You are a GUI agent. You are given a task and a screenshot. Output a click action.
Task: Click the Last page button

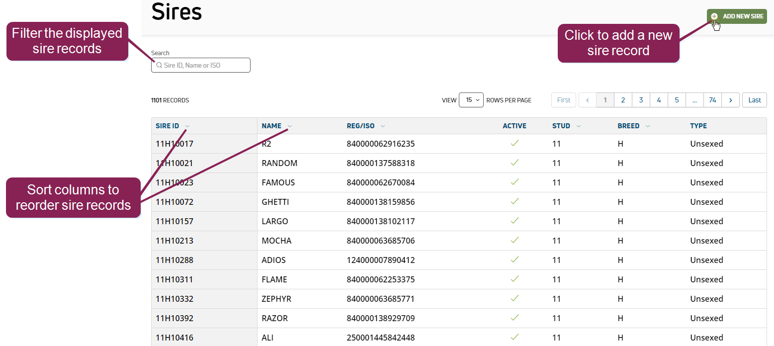pos(754,100)
